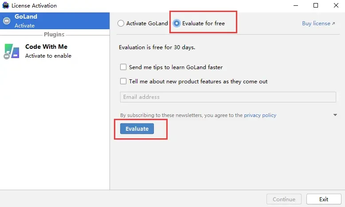345x207 pixels.
Task: Enable Send me tips to learn GoLand faster
Action: [x=124, y=67]
